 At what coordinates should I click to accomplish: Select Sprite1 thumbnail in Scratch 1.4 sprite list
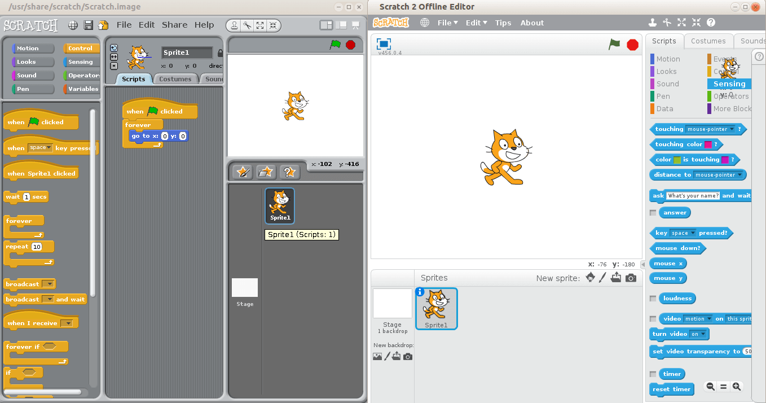280,206
